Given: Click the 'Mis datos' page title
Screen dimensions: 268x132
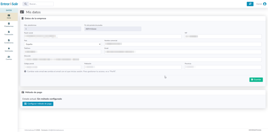Looking at the screenshot, I should (x=33, y=12).
